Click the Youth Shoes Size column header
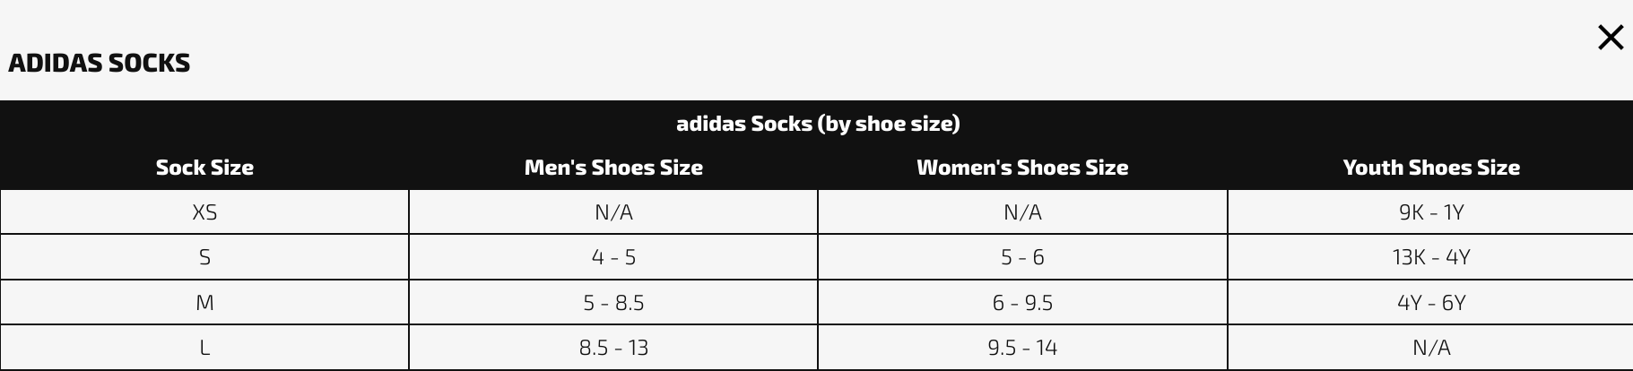This screenshot has height=371, width=1633. (x=1430, y=168)
